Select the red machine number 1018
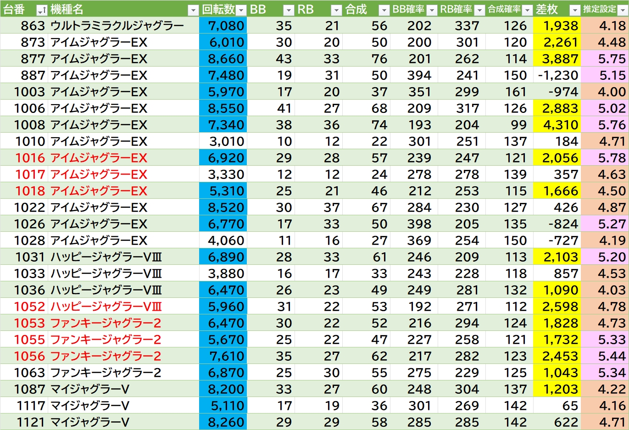 coord(24,191)
